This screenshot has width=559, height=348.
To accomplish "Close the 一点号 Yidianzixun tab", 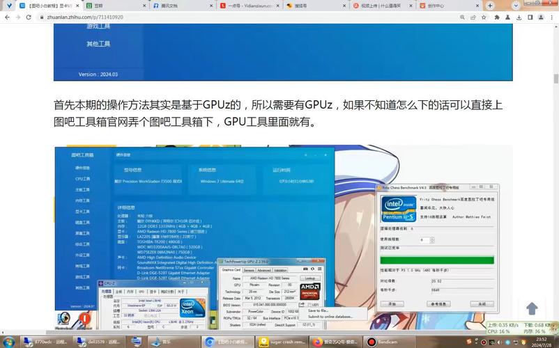I will pyautogui.click(x=277, y=6).
